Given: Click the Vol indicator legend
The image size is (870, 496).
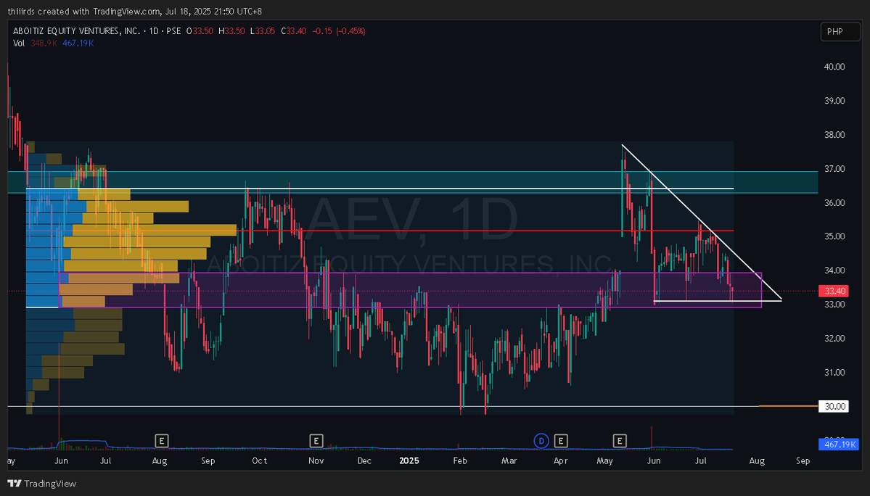Looking at the screenshot, I should point(19,44).
